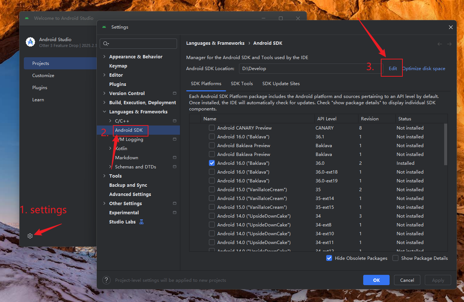Screen dimensions: 464x302
Task: Click project-level icon beside Other Settings
Action: pos(174,203)
